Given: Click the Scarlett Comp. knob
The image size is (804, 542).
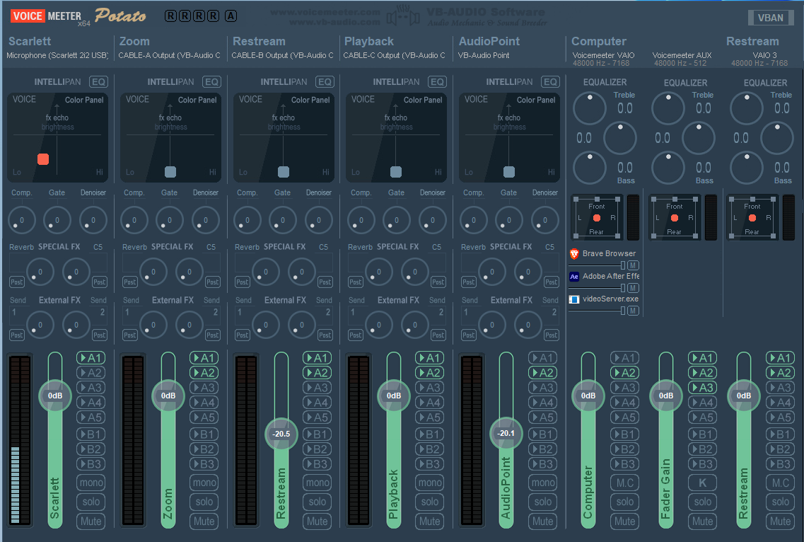Looking at the screenshot, I should (21, 220).
